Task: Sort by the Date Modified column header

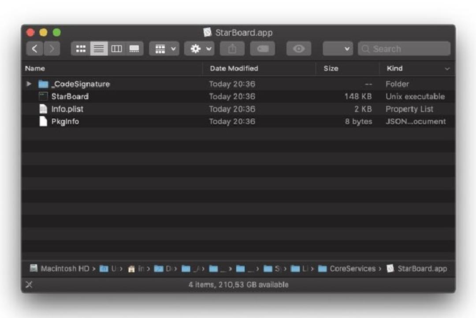Action: point(234,69)
